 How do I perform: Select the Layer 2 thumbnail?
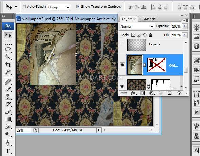coord(137,45)
